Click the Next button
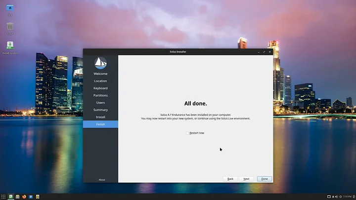Screen dimensions: 356x200 pos(246,179)
